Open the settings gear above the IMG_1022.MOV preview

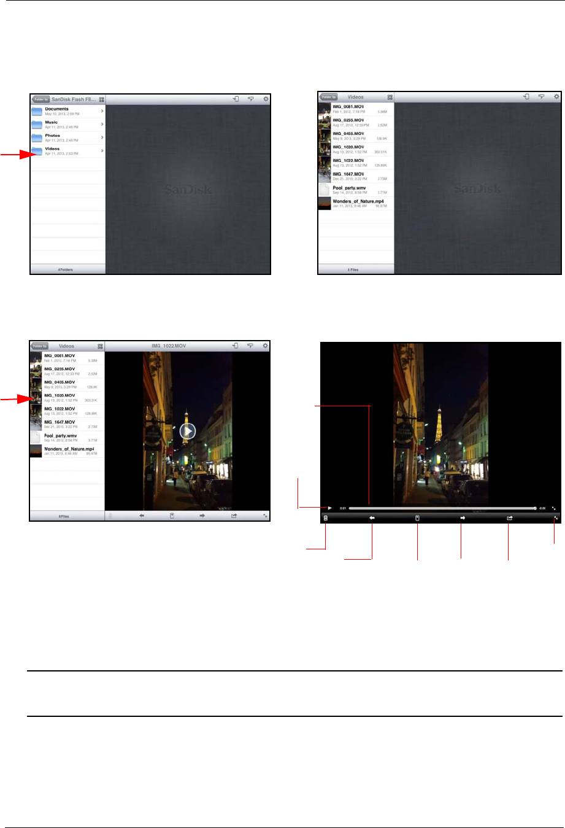click(266, 346)
